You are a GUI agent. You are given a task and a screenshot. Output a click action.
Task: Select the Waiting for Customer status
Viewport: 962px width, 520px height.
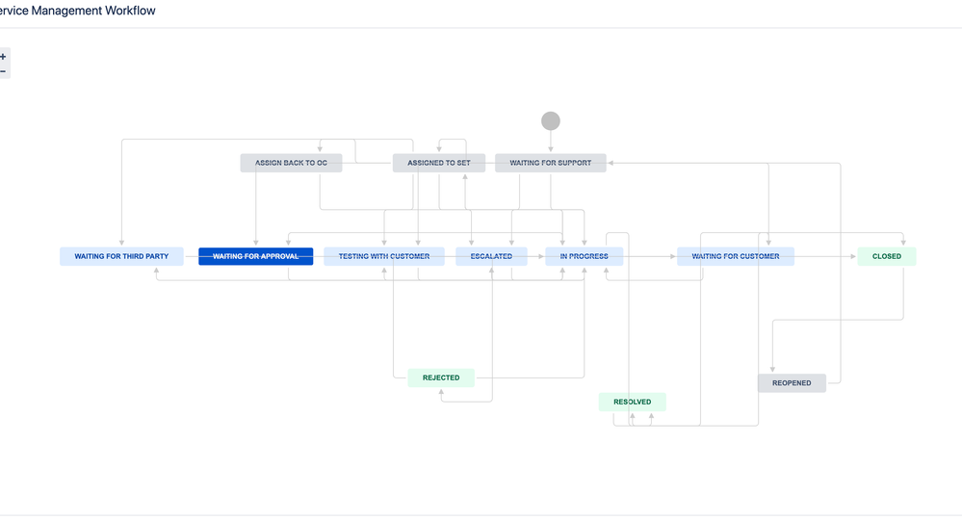coord(736,256)
